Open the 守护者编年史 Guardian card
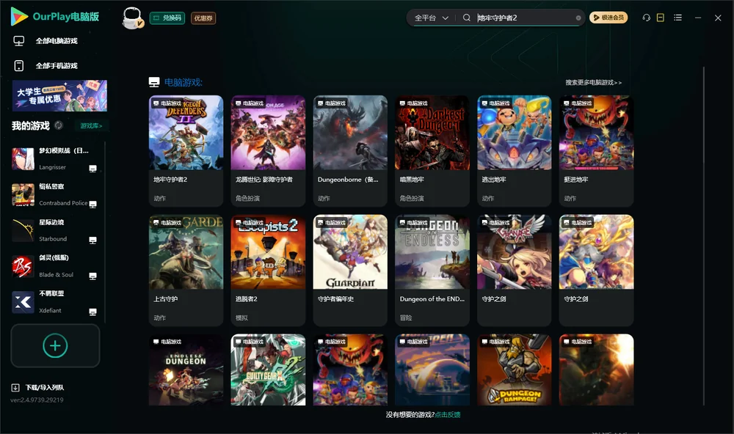The width and height of the screenshot is (734, 434). tap(350, 270)
